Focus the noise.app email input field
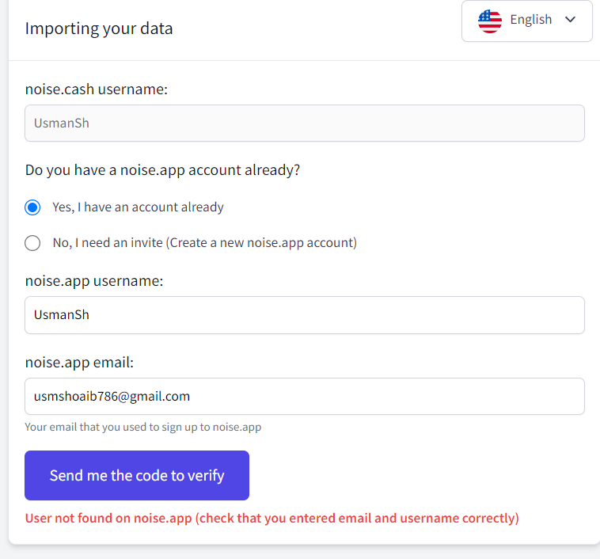This screenshot has height=559, width=600. [x=305, y=396]
